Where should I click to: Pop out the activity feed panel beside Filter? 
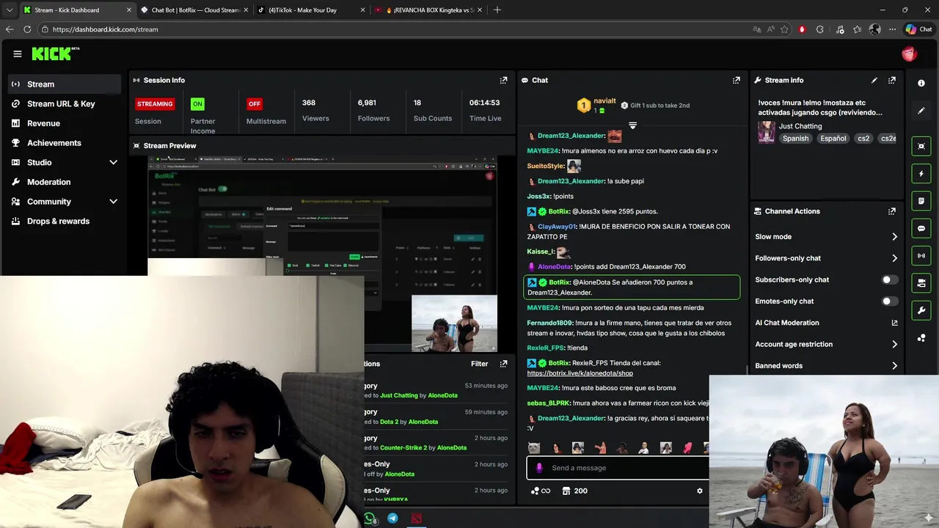(x=503, y=364)
